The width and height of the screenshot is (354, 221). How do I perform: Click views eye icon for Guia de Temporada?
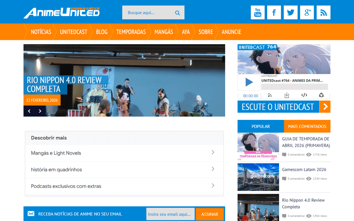(x=309, y=155)
